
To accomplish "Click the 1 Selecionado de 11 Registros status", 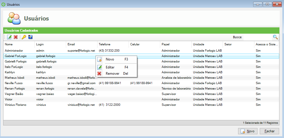I will (260, 123).
